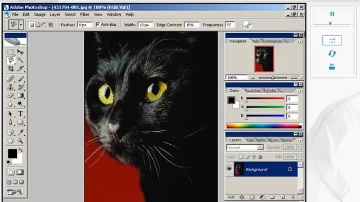Enable Standard editing mode

coord(11,172)
